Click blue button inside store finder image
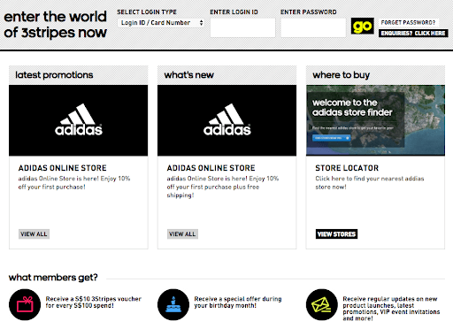This screenshot has height=329, width=453. pos(331,138)
